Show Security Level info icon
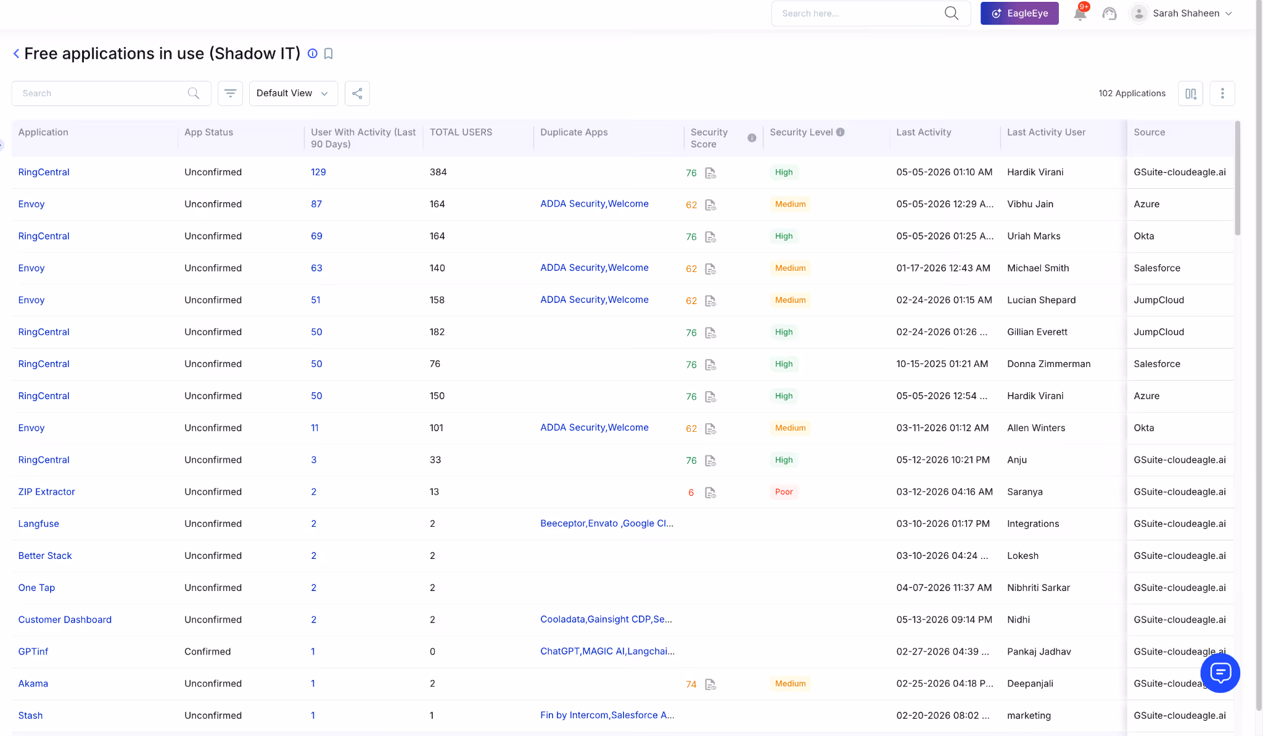 point(841,132)
